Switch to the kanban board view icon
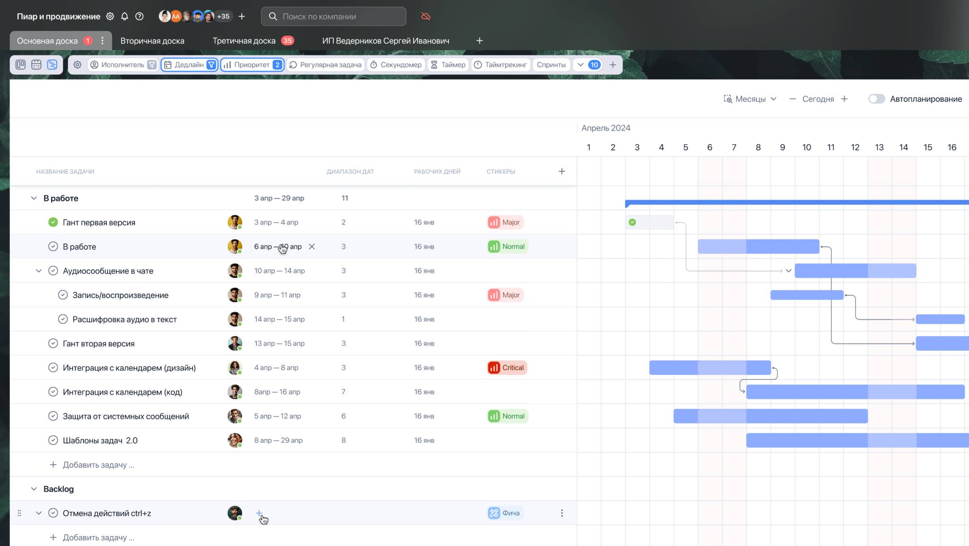The image size is (969, 546). [20, 65]
